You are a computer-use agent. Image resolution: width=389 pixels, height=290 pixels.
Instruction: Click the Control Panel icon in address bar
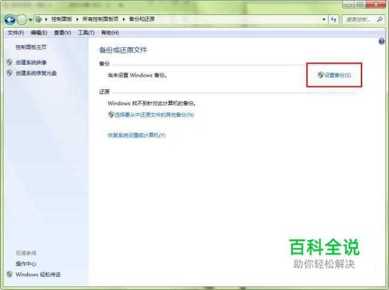[38, 19]
